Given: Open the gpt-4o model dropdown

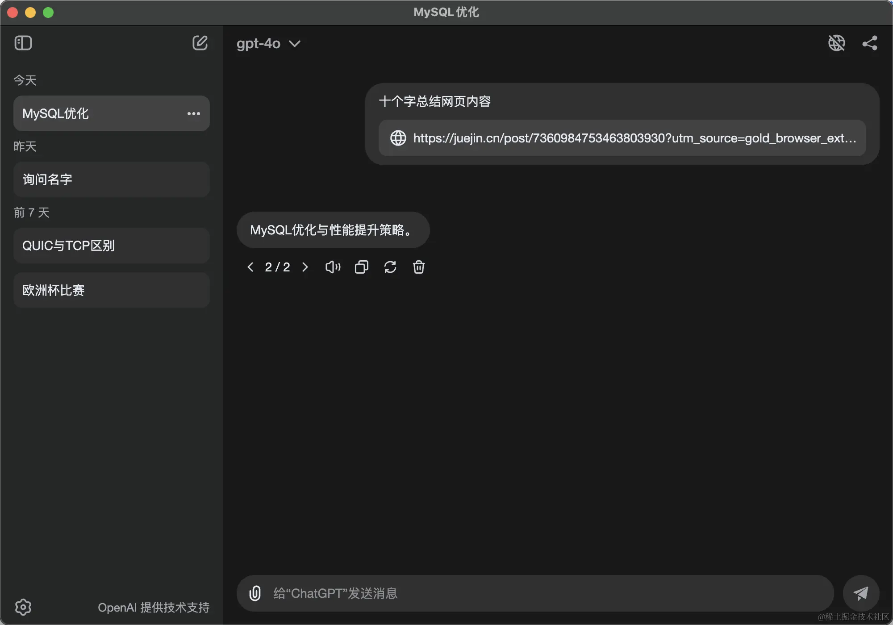Looking at the screenshot, I should point(268,43).
